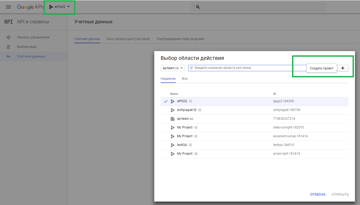Click the filter icon in project search
Screen dimensions: 360x205
click(191, 68)
